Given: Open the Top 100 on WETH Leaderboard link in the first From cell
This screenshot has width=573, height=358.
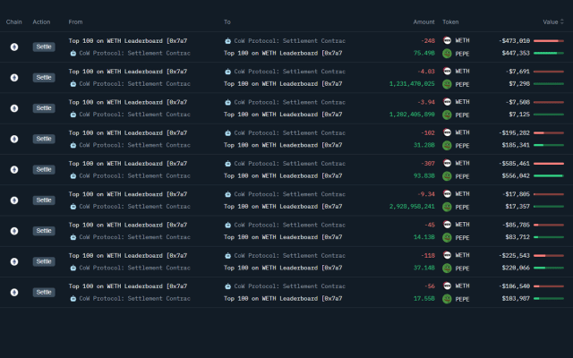Looking at the screenshot, I should click(128, 40).
